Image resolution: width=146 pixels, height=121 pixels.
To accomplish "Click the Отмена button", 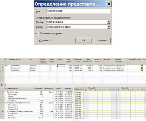I will (103, 41).
